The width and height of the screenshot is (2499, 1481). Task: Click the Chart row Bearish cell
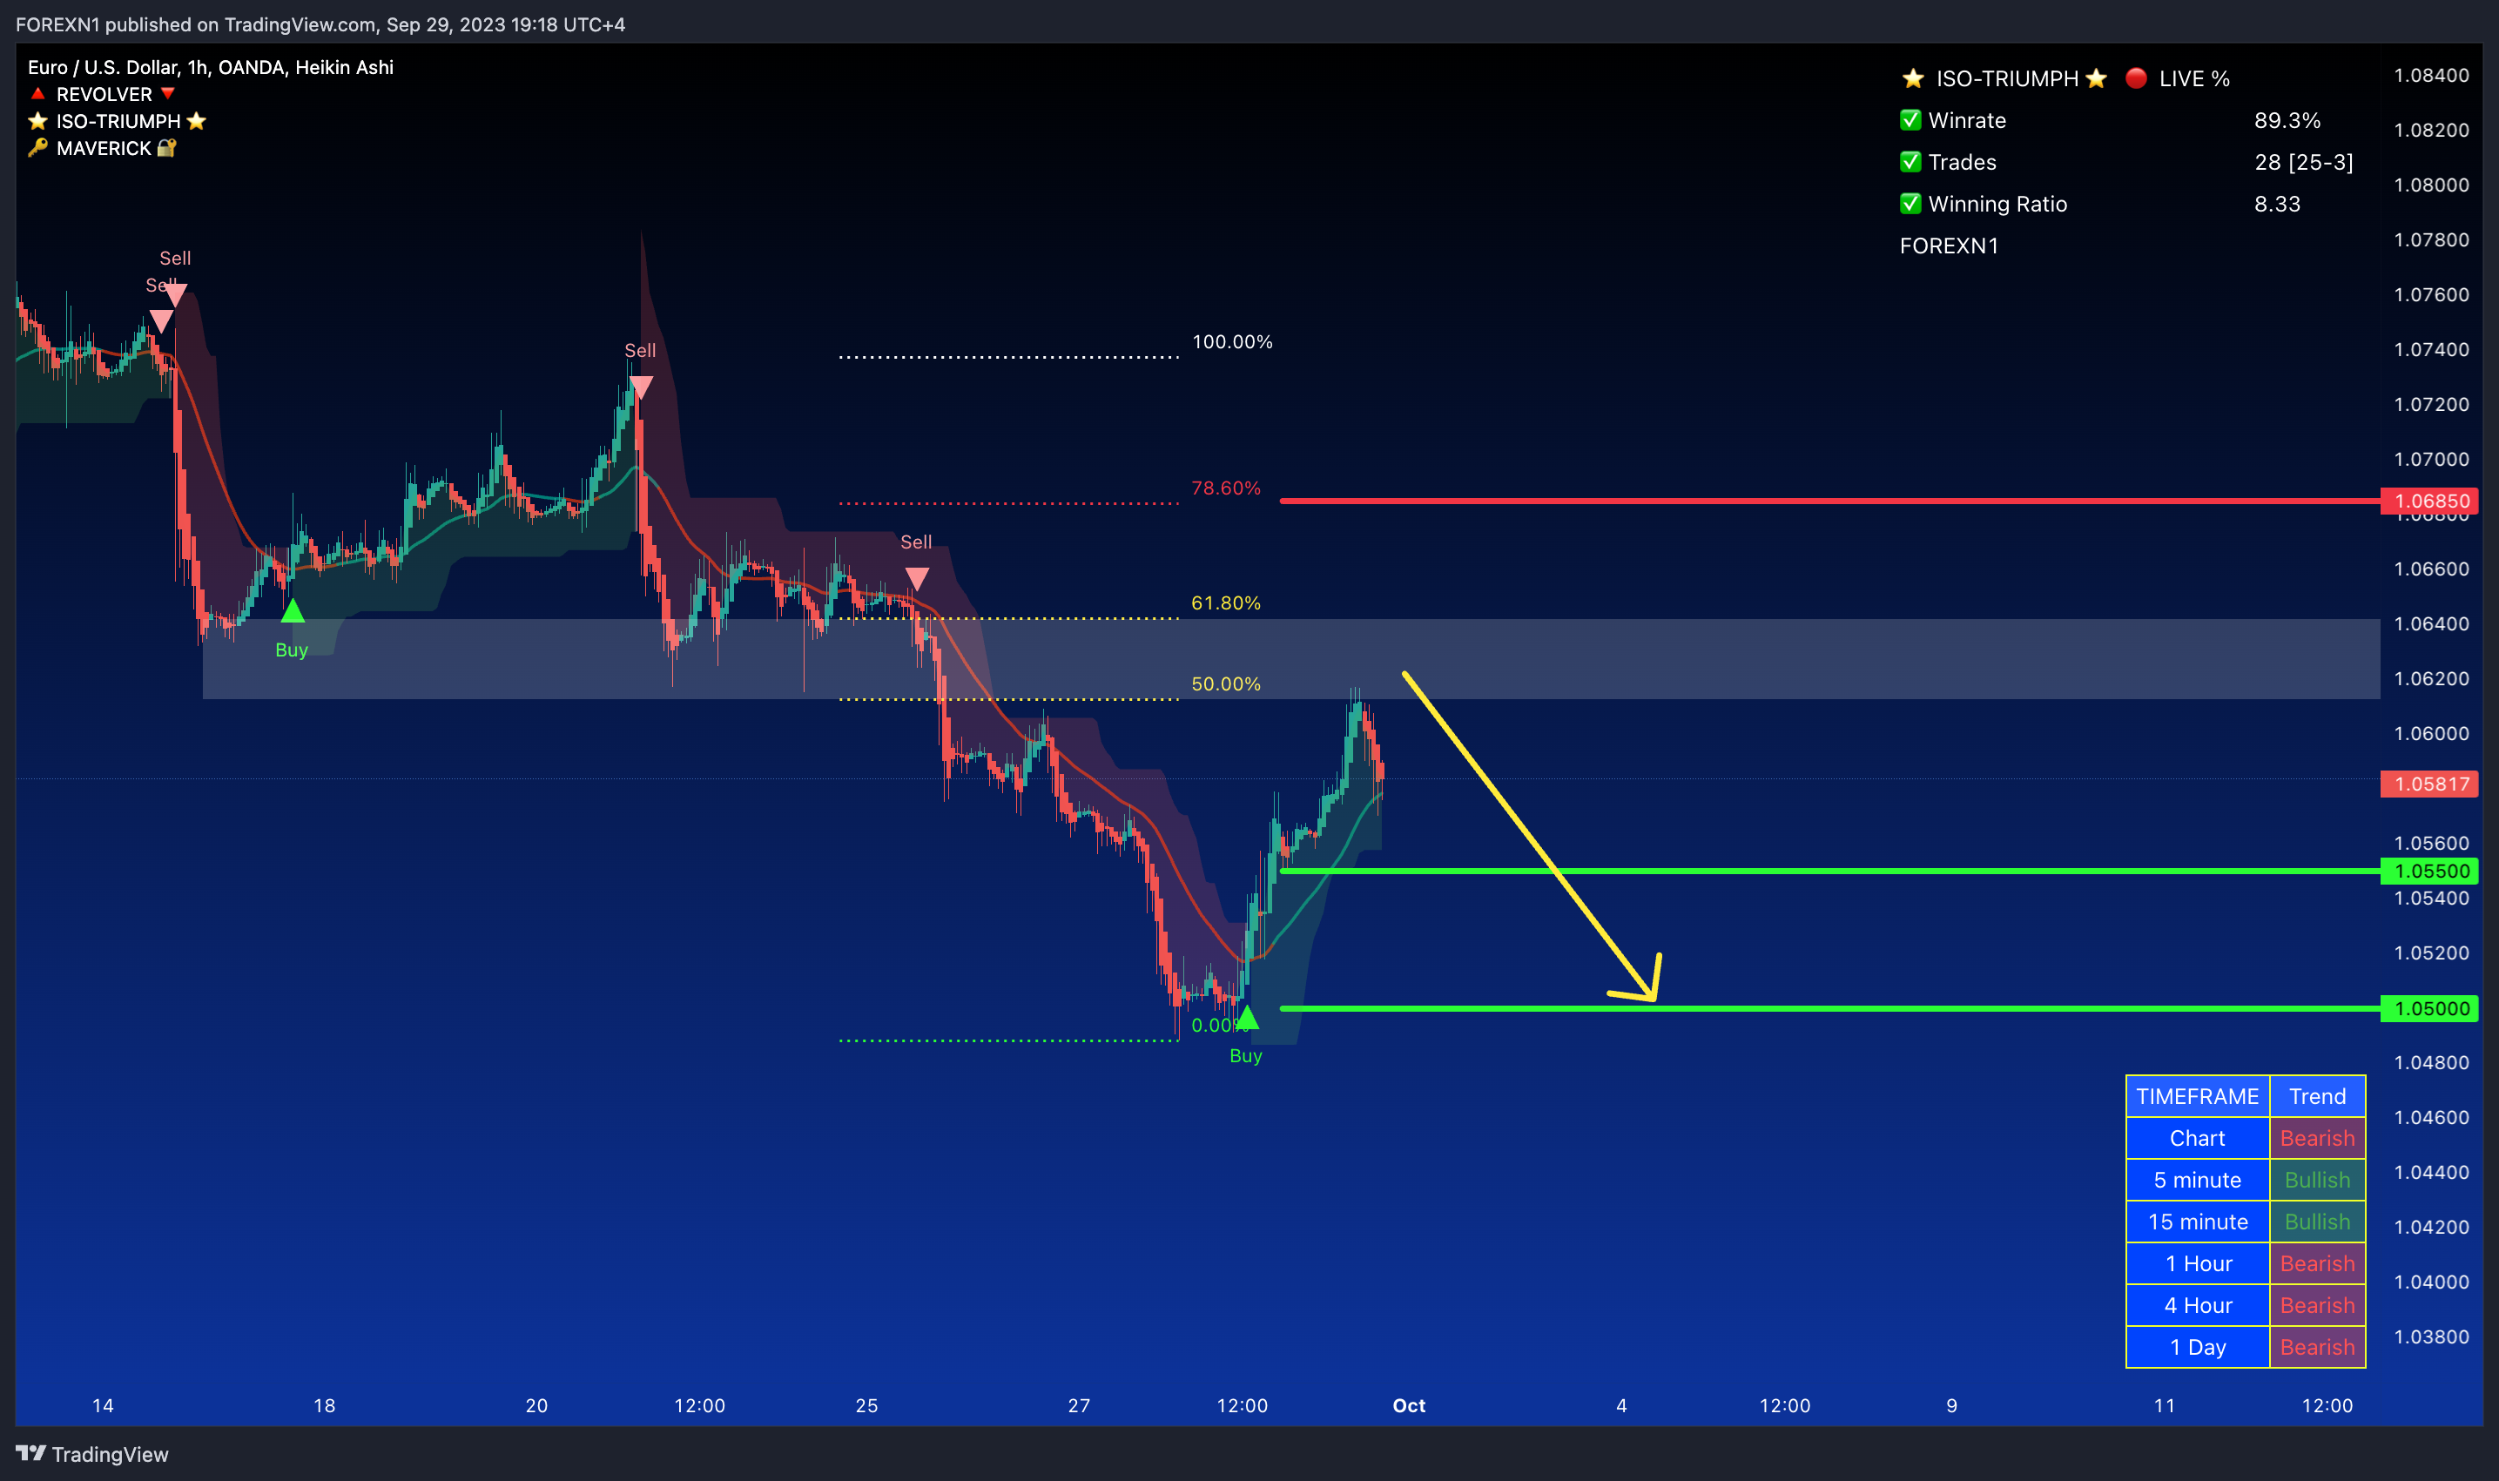point(2317,1139)
